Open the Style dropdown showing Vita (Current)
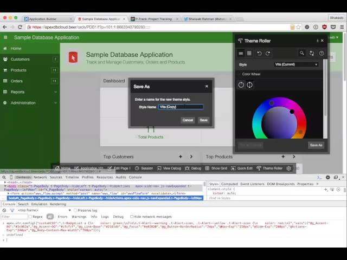 (296, 64)
